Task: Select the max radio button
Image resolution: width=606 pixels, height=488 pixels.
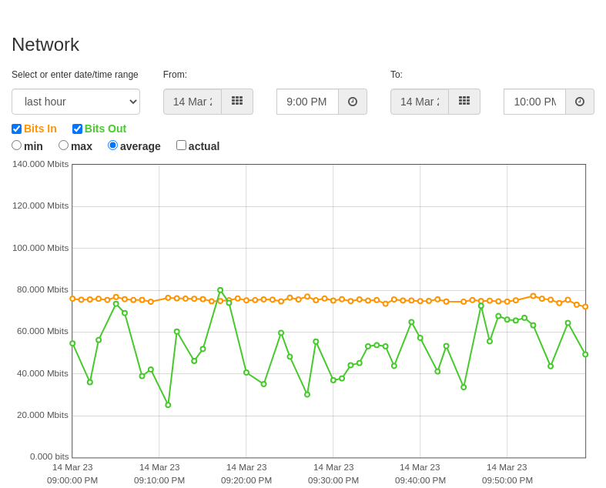Action: 63,145
